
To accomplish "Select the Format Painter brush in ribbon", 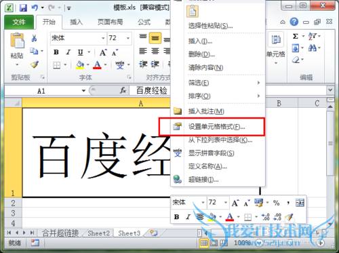I will (35, 64).
